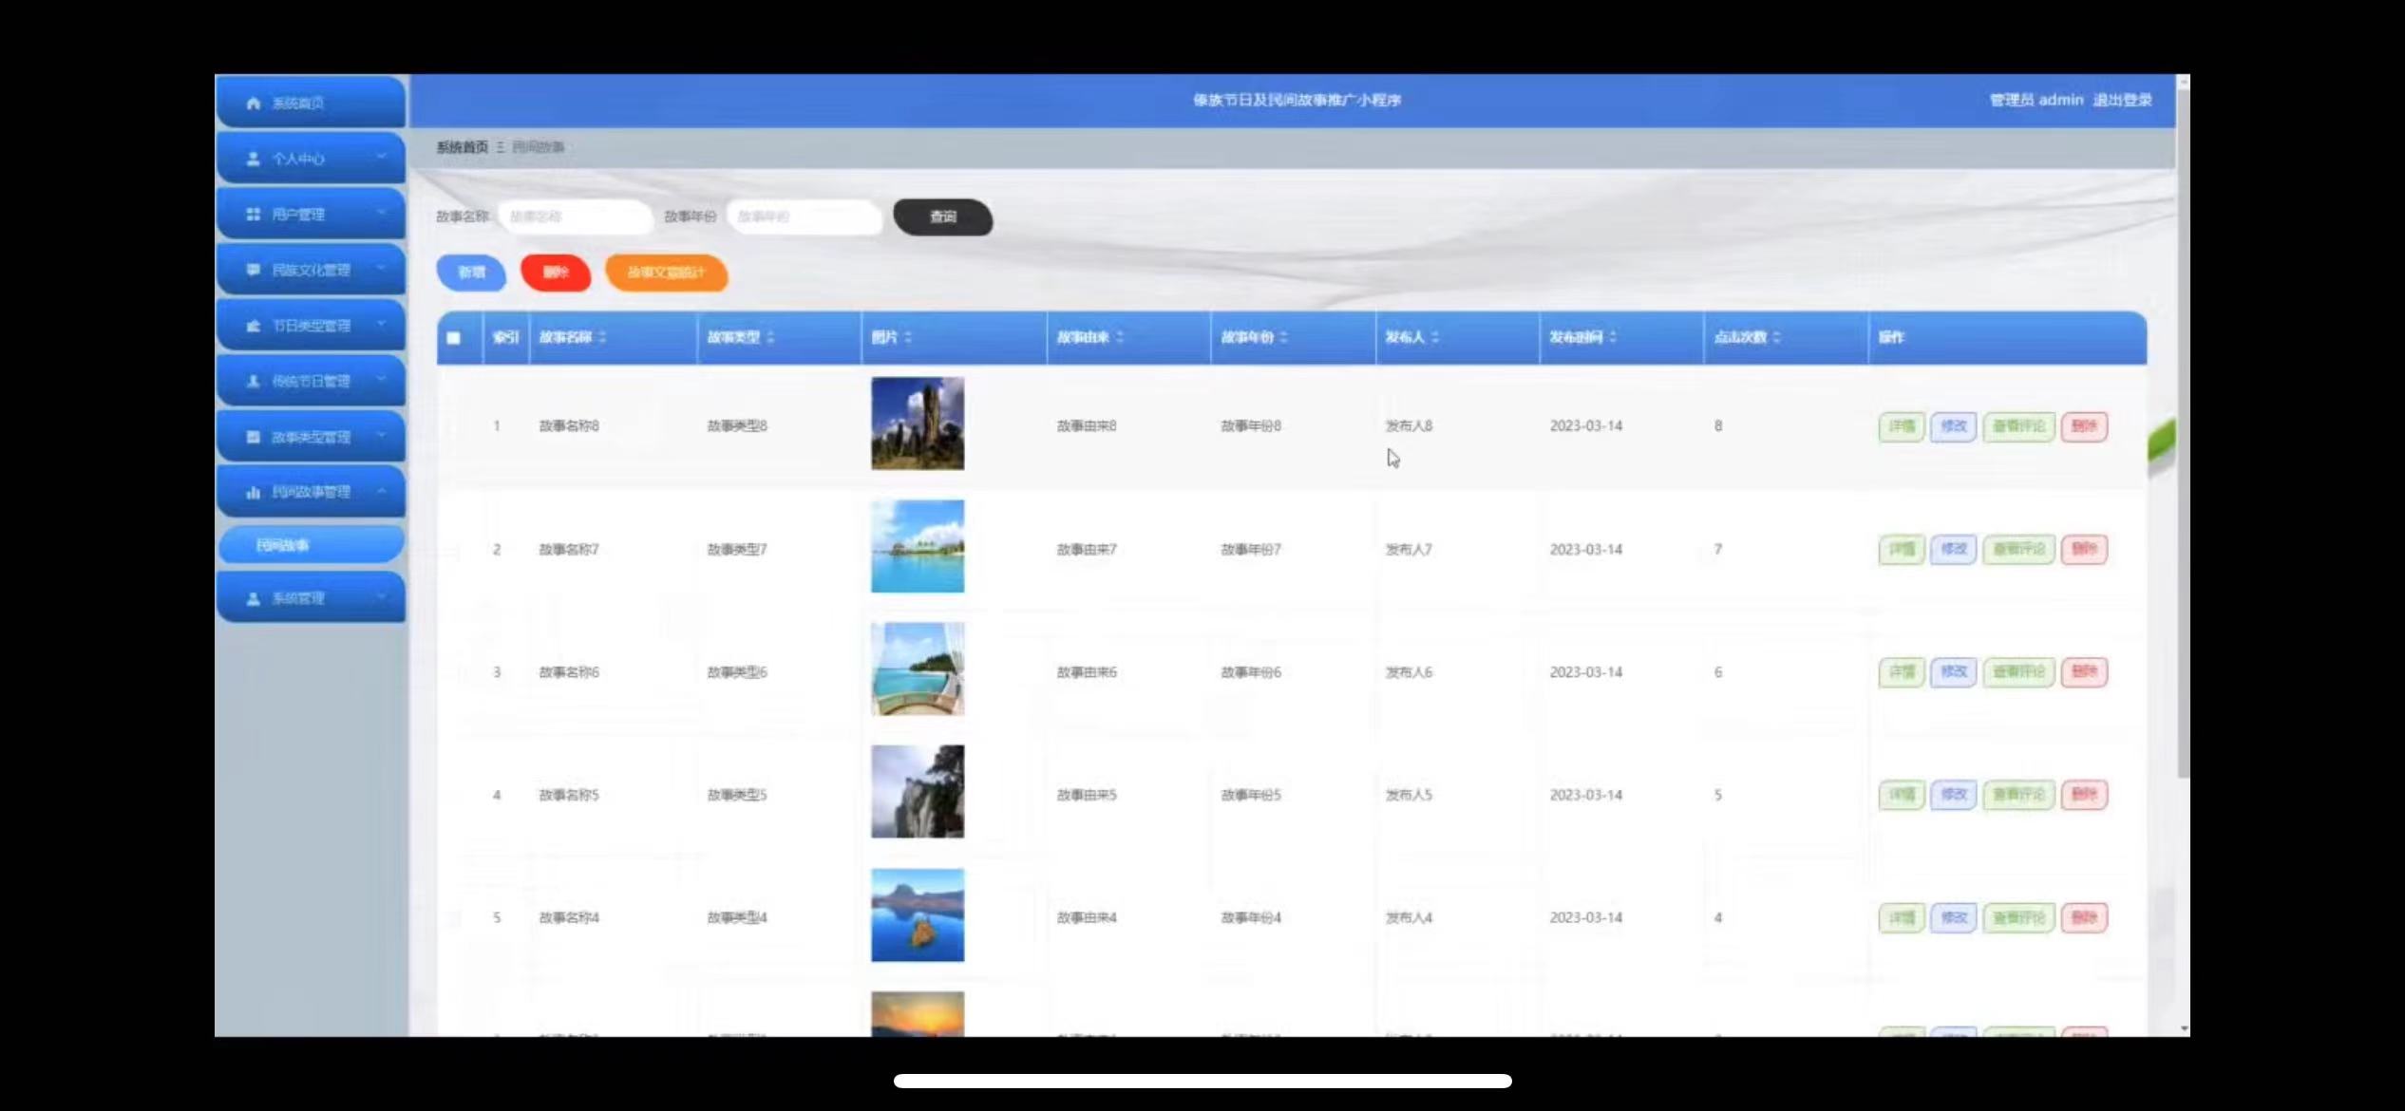Click the header title 傣族节日及民间故事推广小程序

point(1297,100)
